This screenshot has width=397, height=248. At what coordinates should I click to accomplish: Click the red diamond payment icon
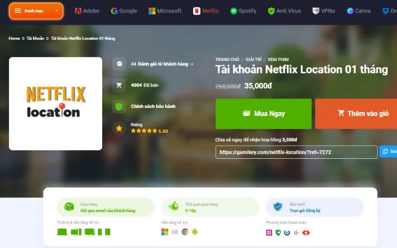tap(306, 233)
